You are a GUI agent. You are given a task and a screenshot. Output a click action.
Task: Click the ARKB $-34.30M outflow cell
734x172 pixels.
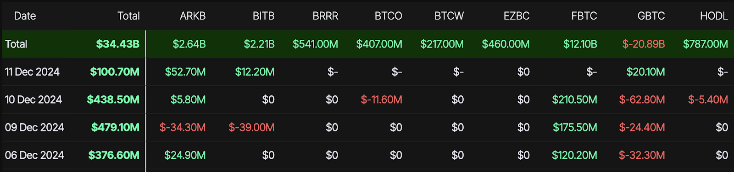[183, 127]
